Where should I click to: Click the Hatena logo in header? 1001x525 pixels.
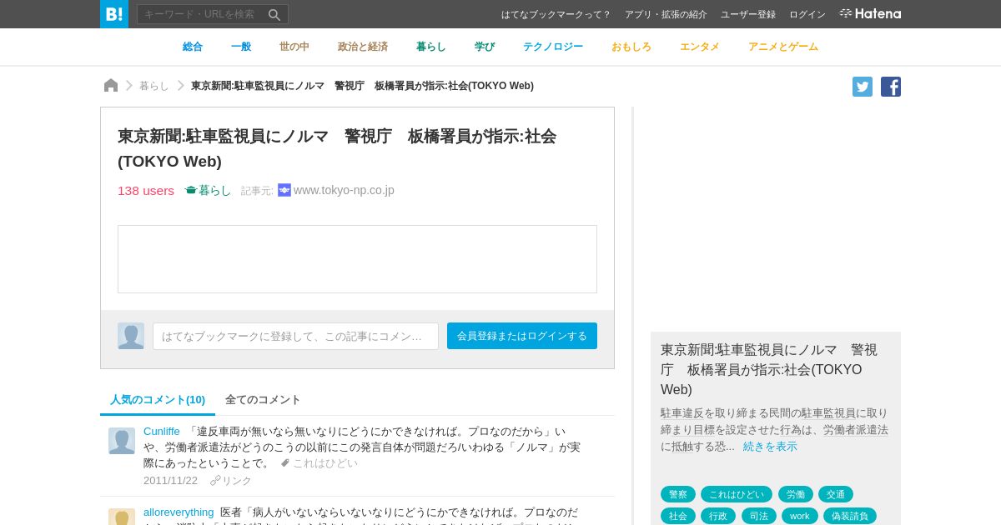coord(870,14)
